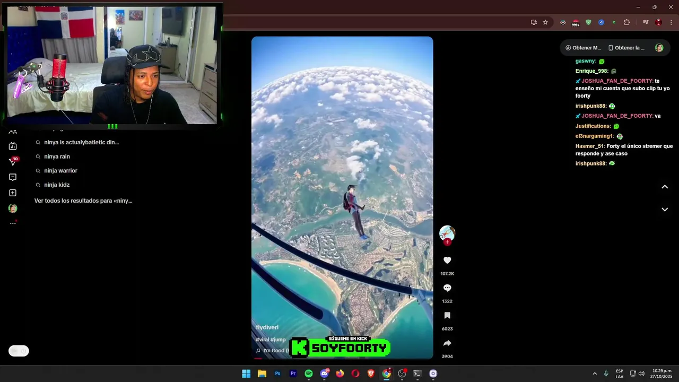Click the microphone icon in system tray
The height and width of the screenshot is (382, 679).
(x=606, y=374)
